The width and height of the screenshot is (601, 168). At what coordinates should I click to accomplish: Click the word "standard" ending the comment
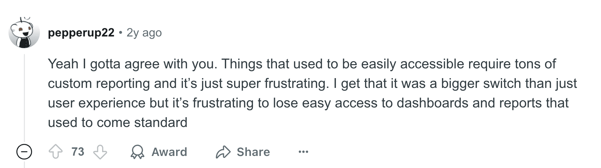coord(160,123)
